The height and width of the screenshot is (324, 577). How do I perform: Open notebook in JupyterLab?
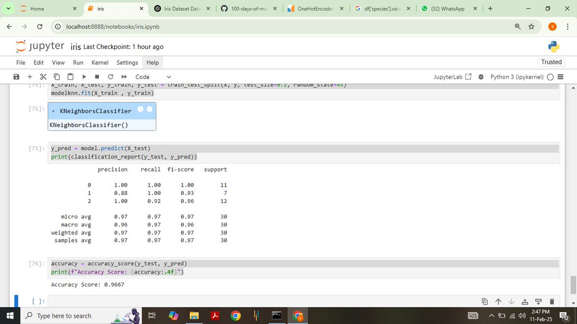[x=452, y=77]
